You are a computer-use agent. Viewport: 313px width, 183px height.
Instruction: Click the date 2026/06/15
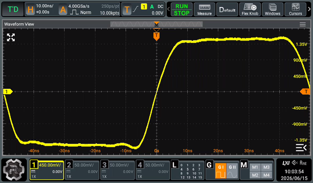(294, 178)
